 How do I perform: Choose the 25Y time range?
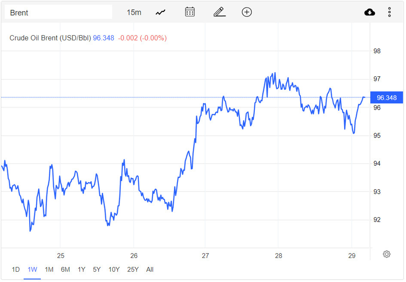(x=133, y=270)
